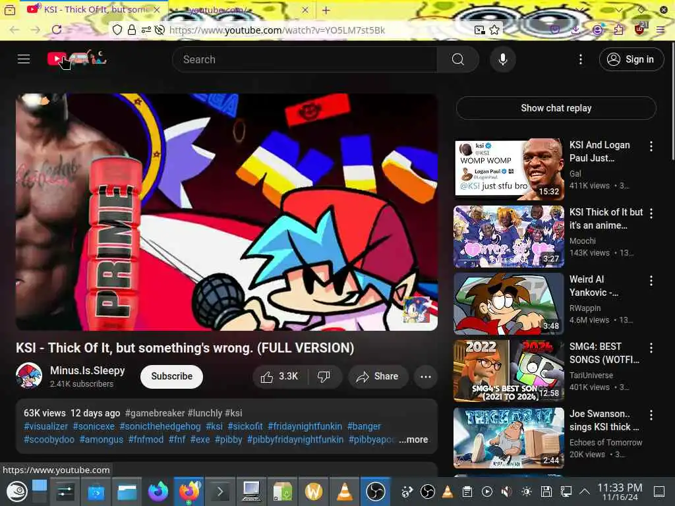Open SMG4 BEST SONGS video thumbnail
Viewport: 675px width, 506px height.
(509, 370)
